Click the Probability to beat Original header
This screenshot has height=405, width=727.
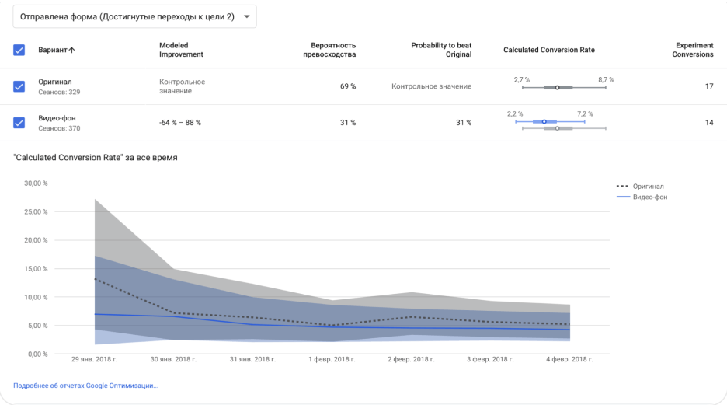point(440,50)
